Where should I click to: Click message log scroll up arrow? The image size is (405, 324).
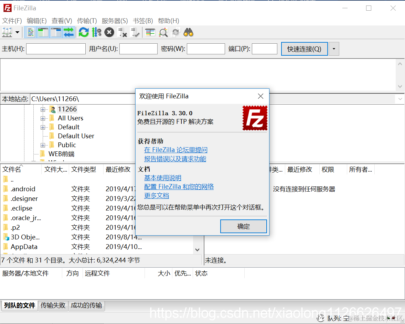(x=400, y=64)
